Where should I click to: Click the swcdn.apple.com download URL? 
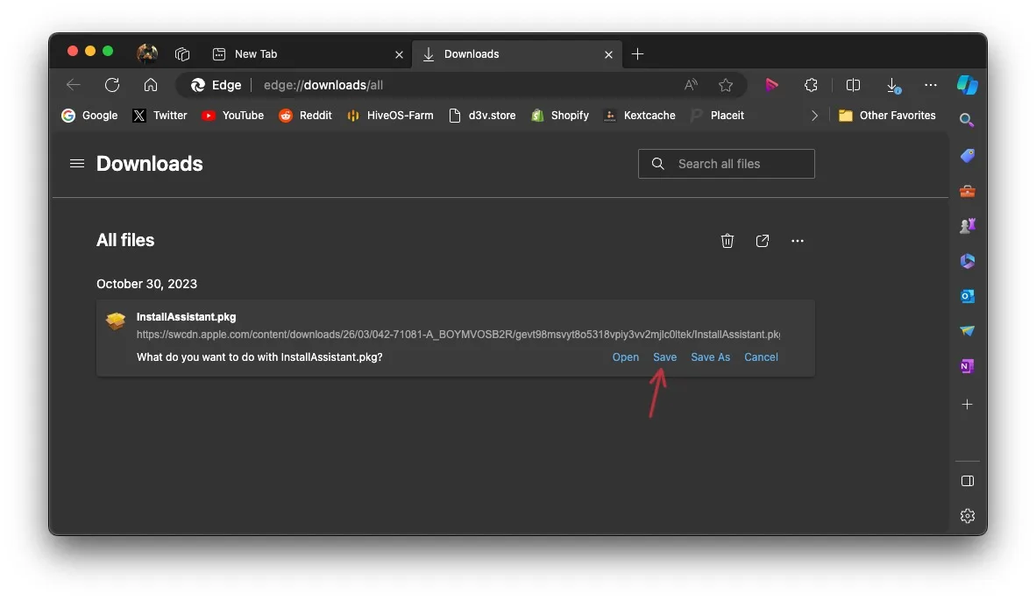[458, 335]
